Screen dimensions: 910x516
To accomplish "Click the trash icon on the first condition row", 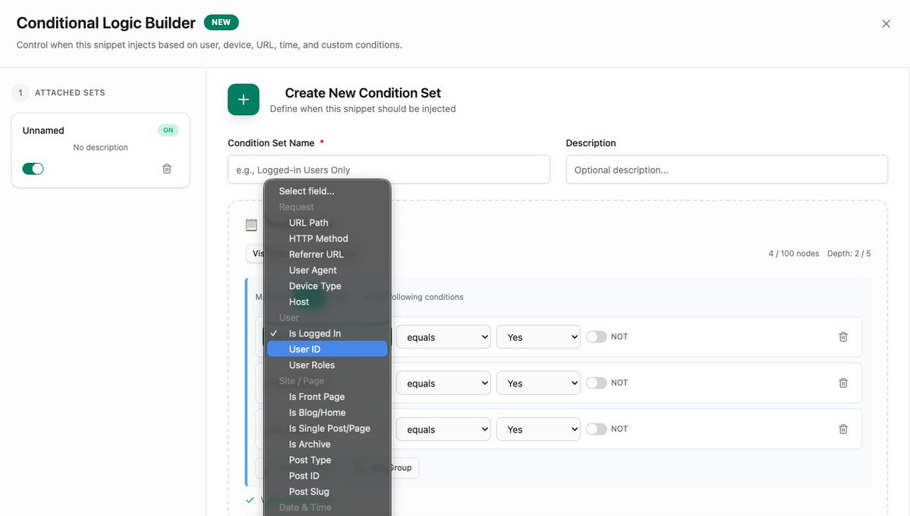I will pyautogui.click(x=842, y=336).
